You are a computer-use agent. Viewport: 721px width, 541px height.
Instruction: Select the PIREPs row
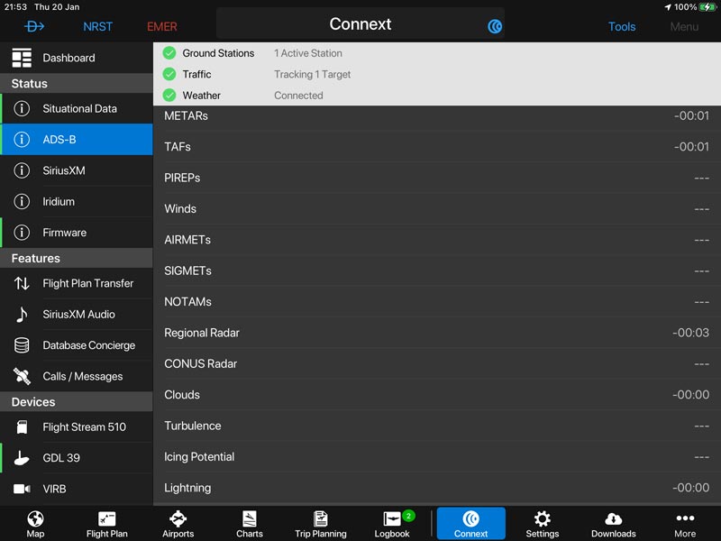click(437, 178)
